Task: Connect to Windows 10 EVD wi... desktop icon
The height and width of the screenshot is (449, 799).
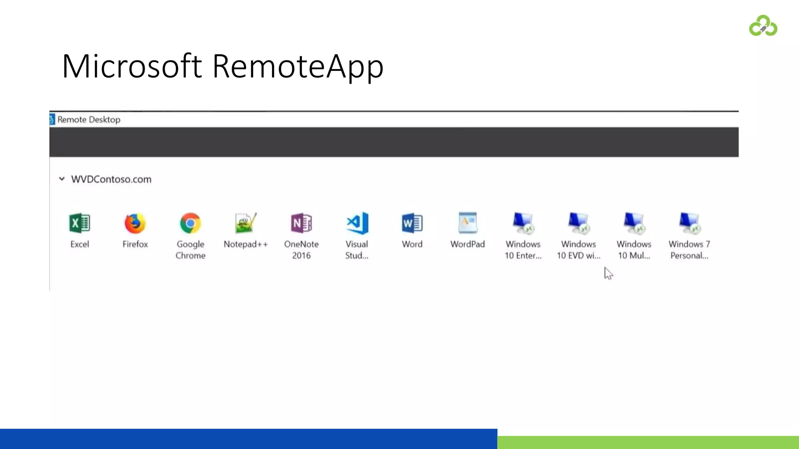Action: point(579,223)
